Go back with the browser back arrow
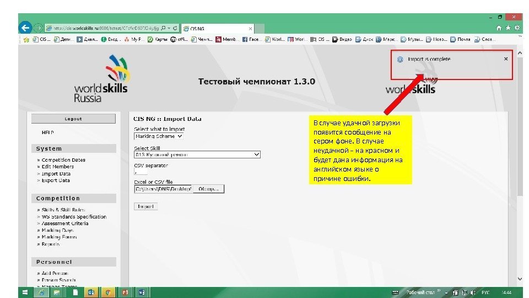This screenshot has height=298, width=529. point(25,28)
